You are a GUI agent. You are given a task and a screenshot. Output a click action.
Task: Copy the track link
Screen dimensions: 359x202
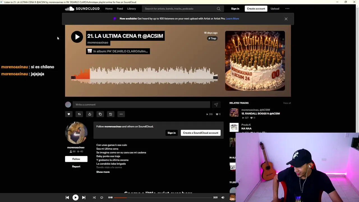coord(100,114)
